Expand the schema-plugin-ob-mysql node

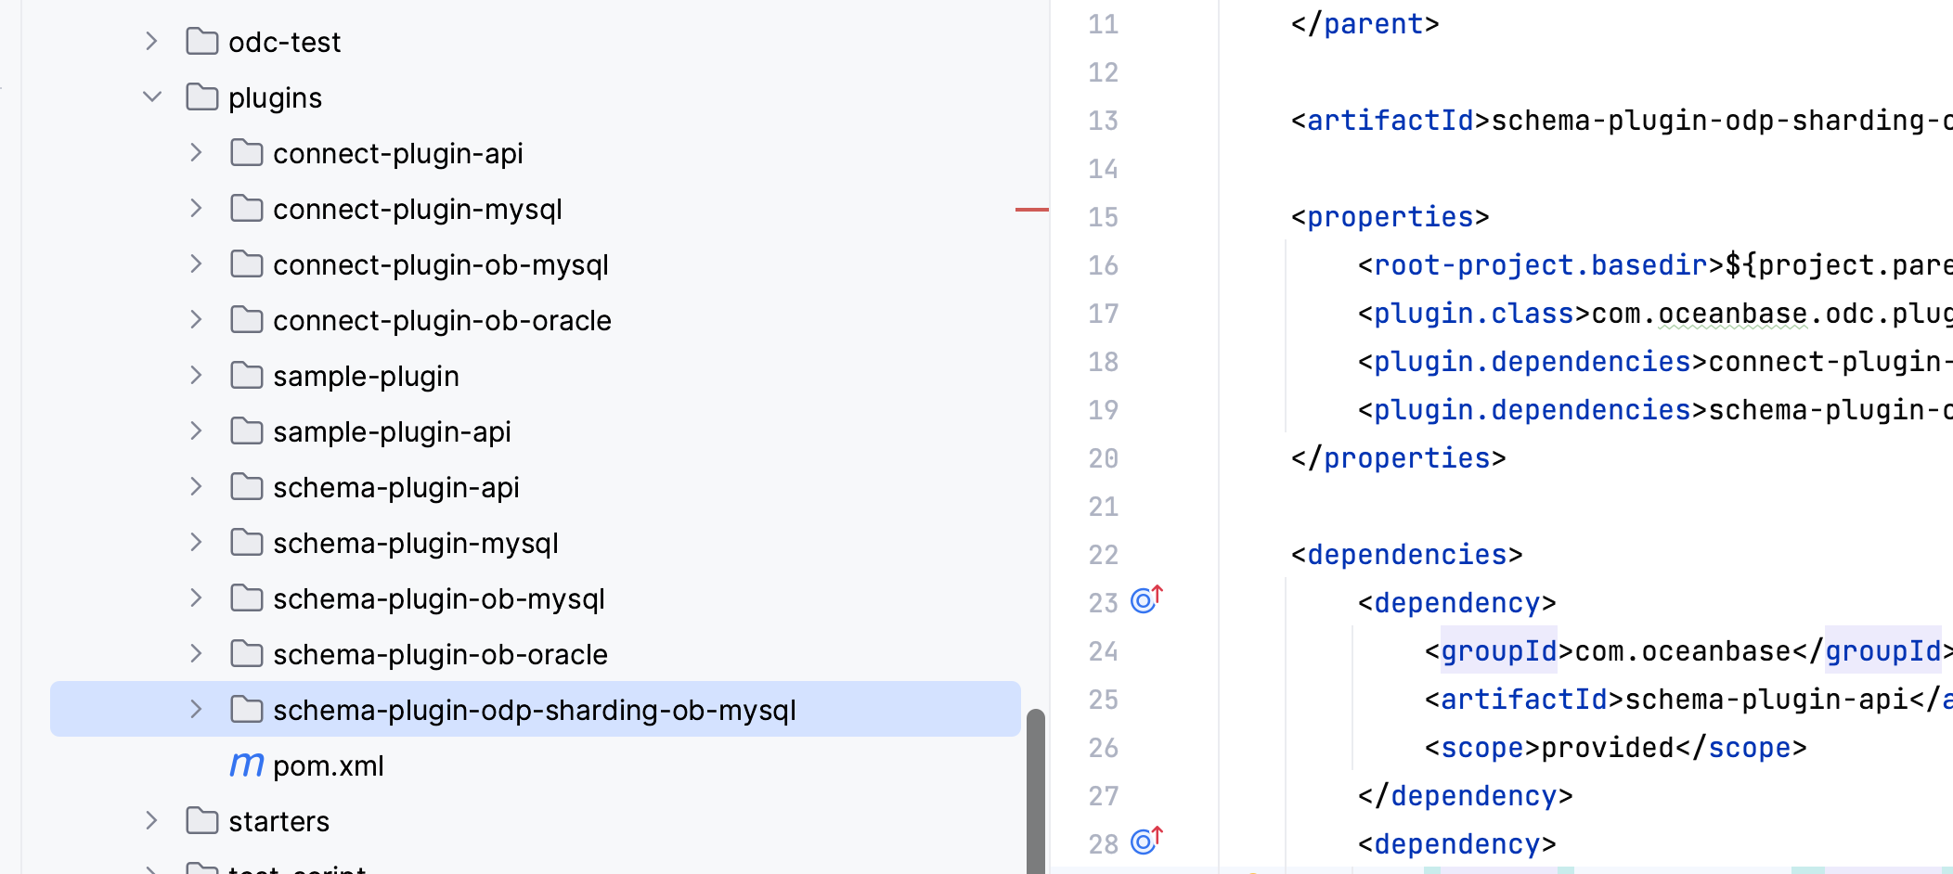[196, 598]
